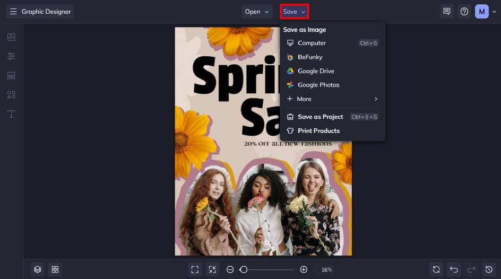
Task: Click the compress view icon
Action: click(x=212, y=269)
